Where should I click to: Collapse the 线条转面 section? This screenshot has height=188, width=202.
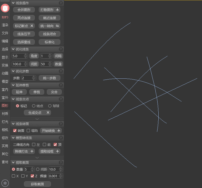13,124
